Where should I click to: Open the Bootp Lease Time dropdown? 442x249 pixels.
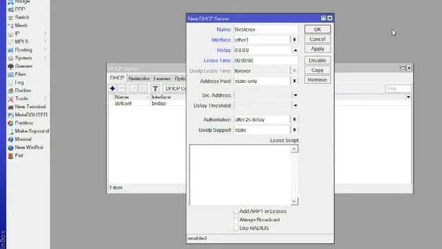(x=294, y=71)
